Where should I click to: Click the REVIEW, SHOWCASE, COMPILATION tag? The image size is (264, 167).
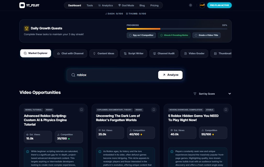coord(186,110)
